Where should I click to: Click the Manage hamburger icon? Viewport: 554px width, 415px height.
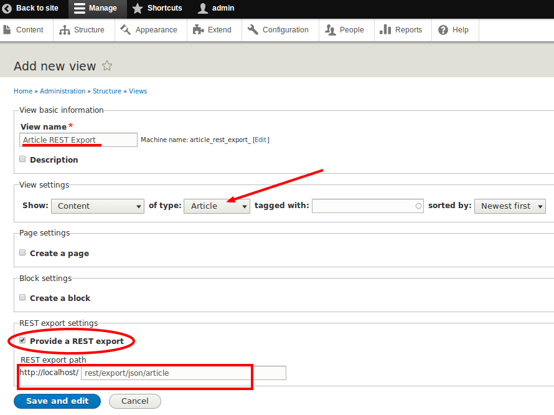click(x=80, y=8)
